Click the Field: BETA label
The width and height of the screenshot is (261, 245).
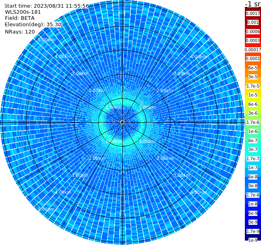20,18
